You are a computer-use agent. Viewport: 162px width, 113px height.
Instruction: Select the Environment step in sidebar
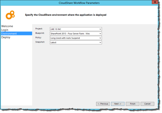pos(17,33)
